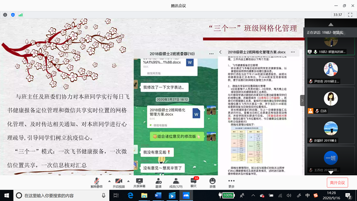Open the 表情 emoji reactions
357x201 pixels.
pyautogui.click(x=212, y=183)
